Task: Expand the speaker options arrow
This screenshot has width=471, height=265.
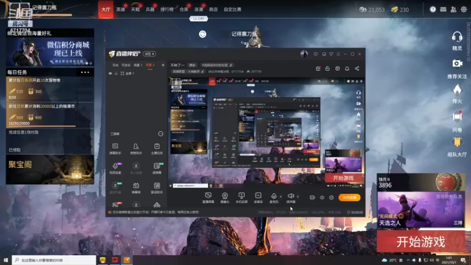Action: [x=298, y=197]
